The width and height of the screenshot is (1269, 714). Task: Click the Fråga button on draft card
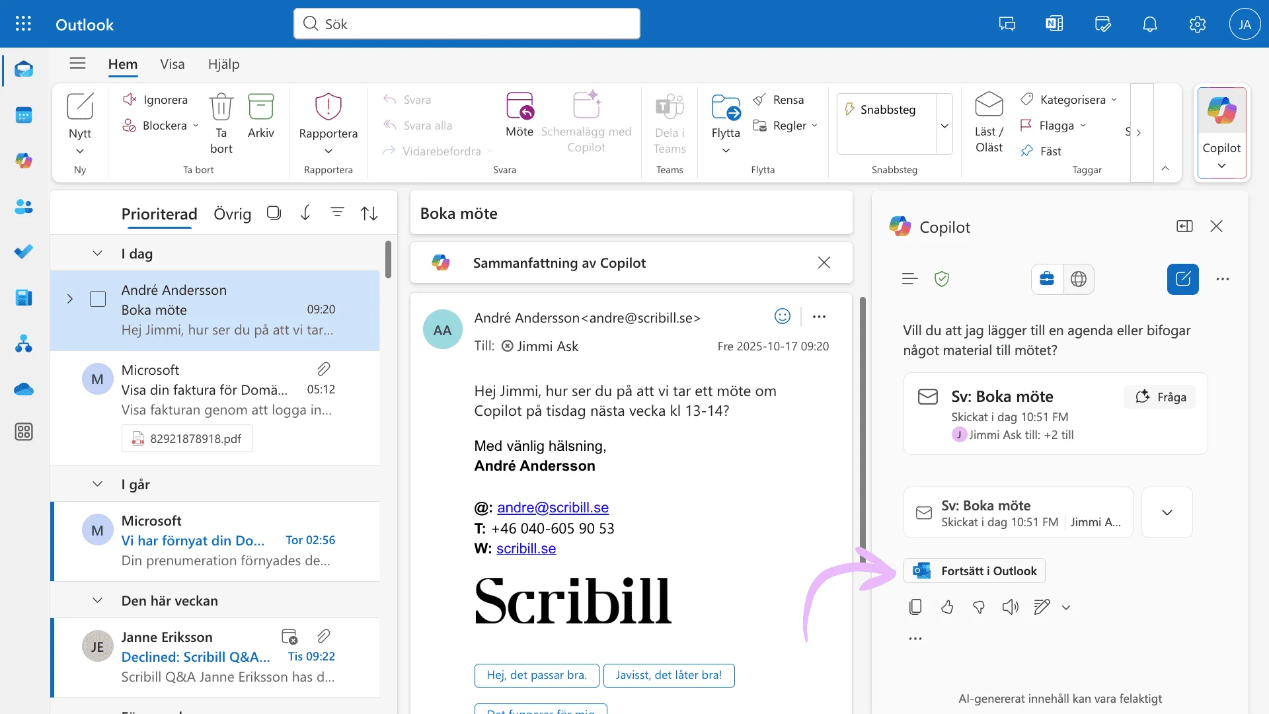pyautogui.click(x=1160, y=397)
